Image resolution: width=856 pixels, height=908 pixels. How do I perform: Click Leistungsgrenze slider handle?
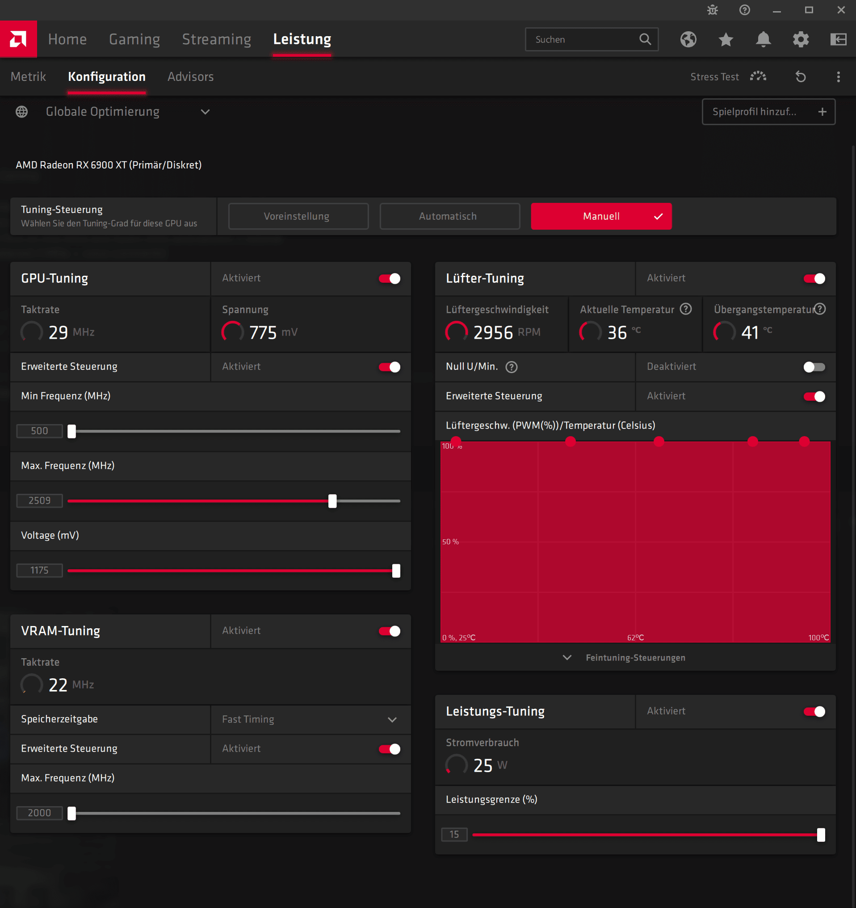821,835
